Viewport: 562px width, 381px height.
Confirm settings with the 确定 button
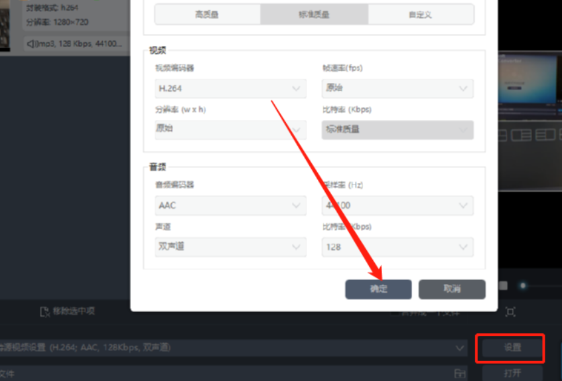click(378, 289)
